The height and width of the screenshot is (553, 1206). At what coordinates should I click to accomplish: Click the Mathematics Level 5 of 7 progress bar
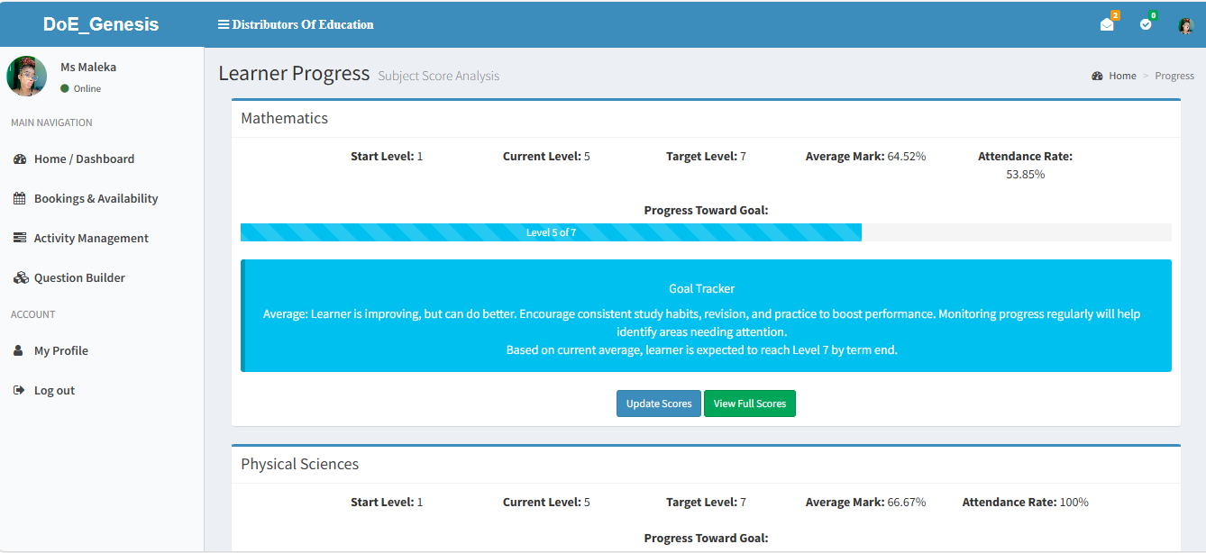[551, 232]
